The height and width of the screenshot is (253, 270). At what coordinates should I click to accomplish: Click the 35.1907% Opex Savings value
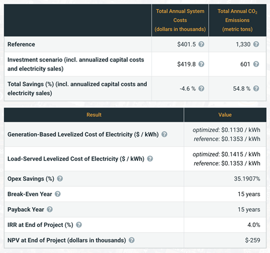[x=247, y=179]
